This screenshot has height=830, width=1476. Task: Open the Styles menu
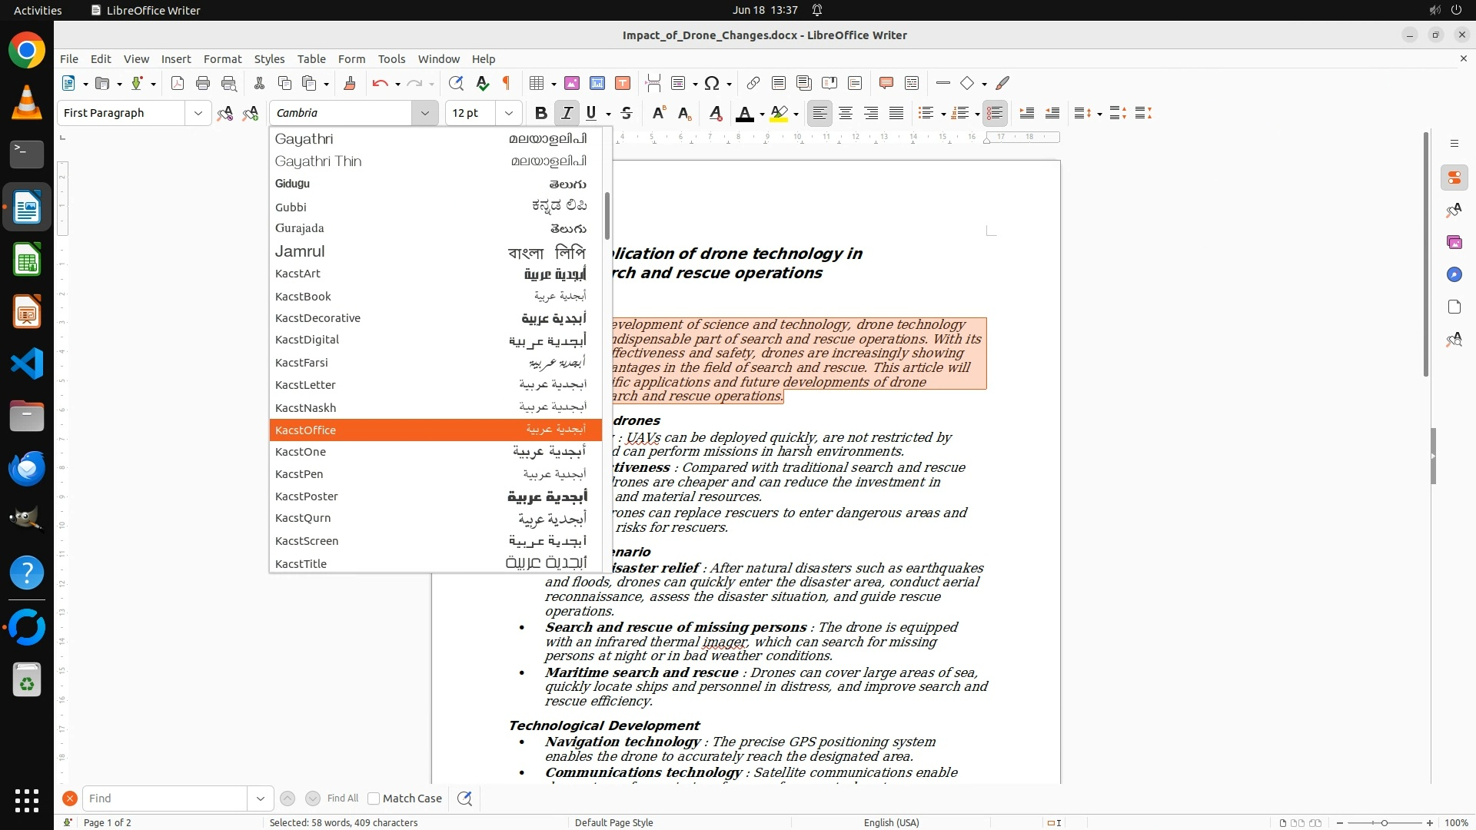269,59
